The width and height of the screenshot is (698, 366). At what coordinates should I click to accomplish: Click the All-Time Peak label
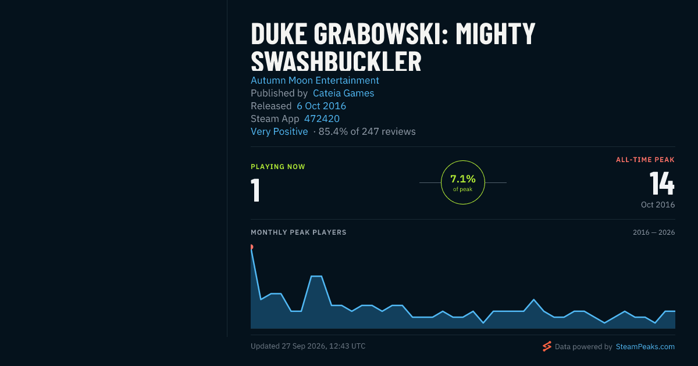click(646, 160)
